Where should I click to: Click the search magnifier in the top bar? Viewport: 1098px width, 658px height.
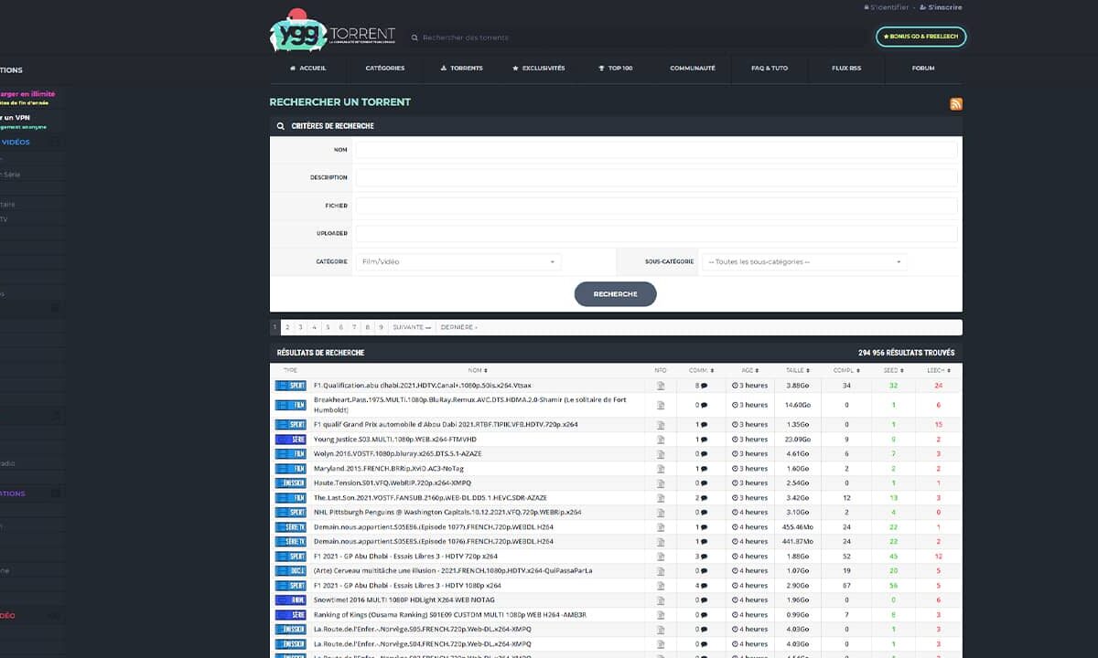coord(414,37)
